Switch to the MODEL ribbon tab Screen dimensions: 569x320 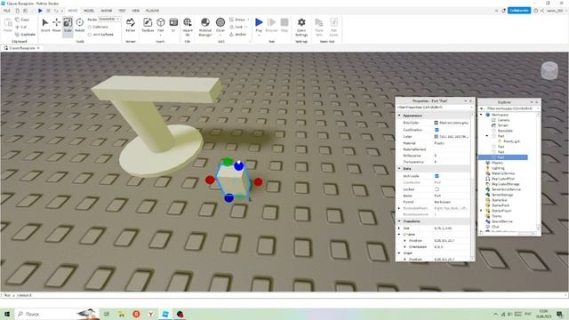click(89, 11)
